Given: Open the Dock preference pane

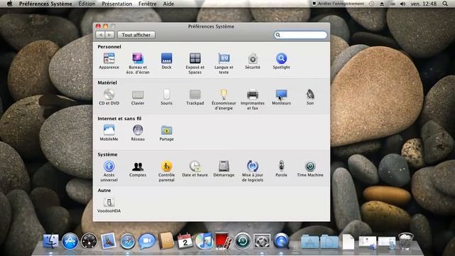Looking at the screenshot, I should (x=166, y=61).
